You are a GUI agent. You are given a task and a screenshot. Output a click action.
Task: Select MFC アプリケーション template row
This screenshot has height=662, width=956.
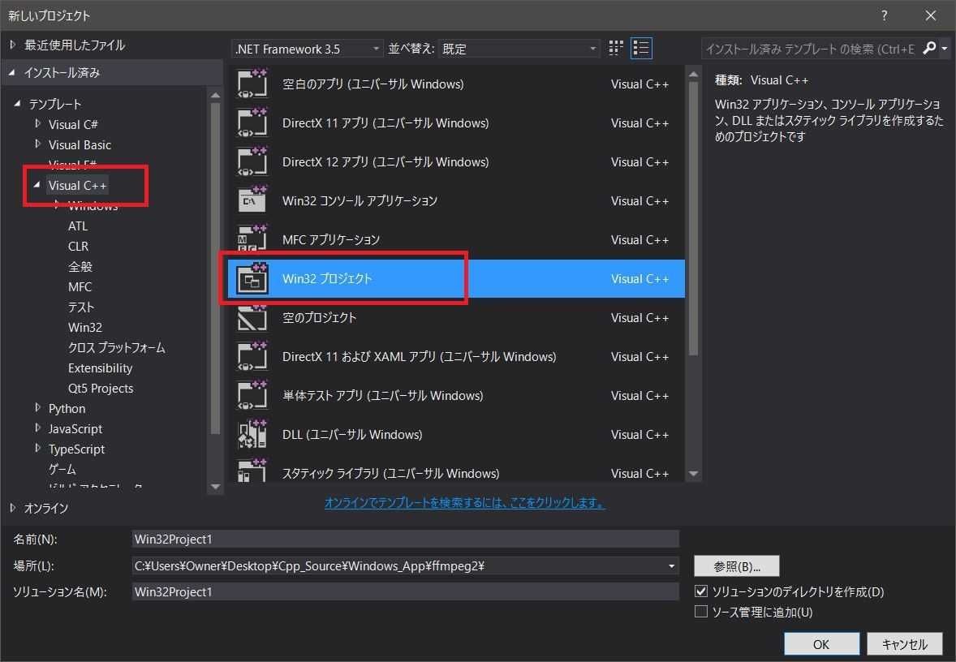[455, 239]
